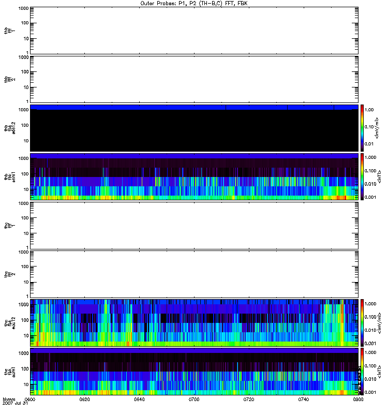The width and height of the screenshot is (388, 414).
Task: Click the 0640 time axis label
Action: (x=140, y=400)
